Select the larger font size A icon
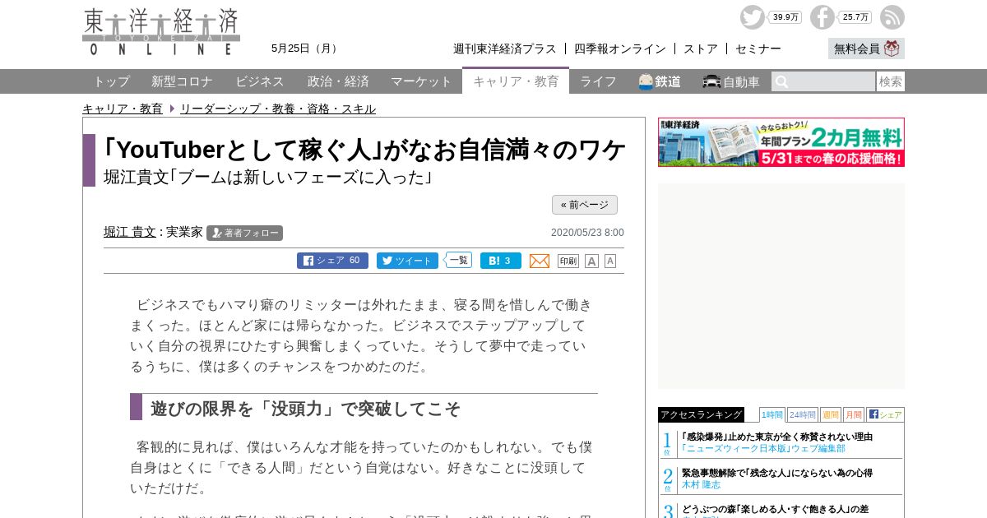Image resolution: width=987 pixels, height=518 pixels. (x=591, y=261)
